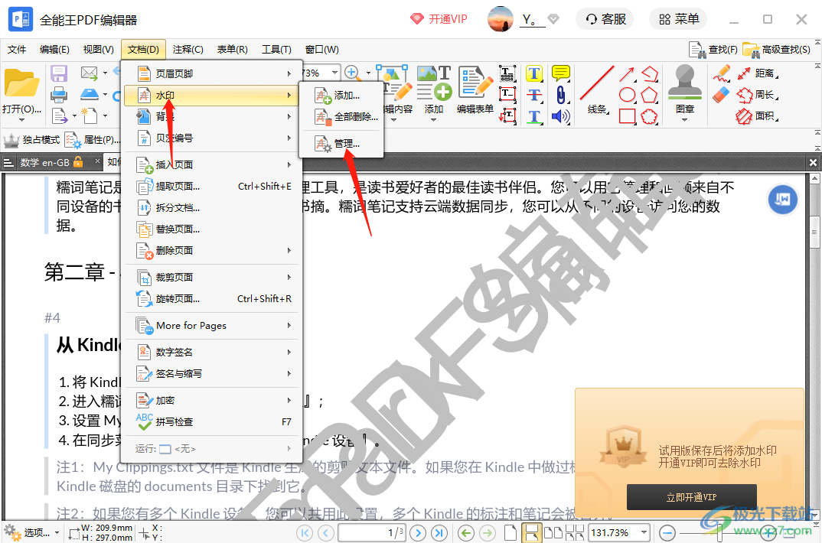Select the underline text T tool

point(534,115)
